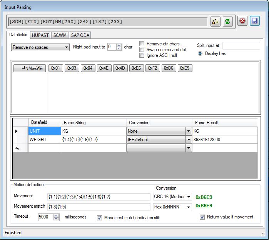This screenshot has width=269, height=240.
Task: Decrease the Right pad input value
Action: click(x=119, y=48)
